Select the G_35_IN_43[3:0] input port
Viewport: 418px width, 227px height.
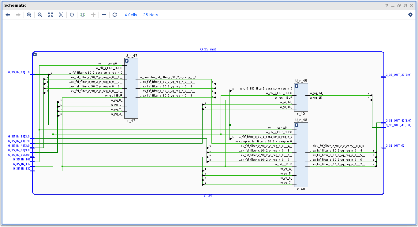click(x=19, y=146)
